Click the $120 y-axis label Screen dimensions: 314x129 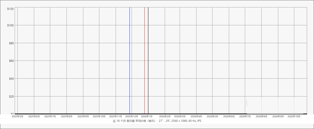tap(10, 9)
